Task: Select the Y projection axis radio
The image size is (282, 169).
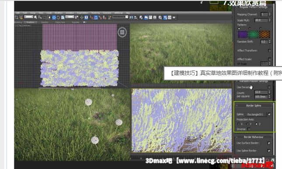Action: coord(247,124)
